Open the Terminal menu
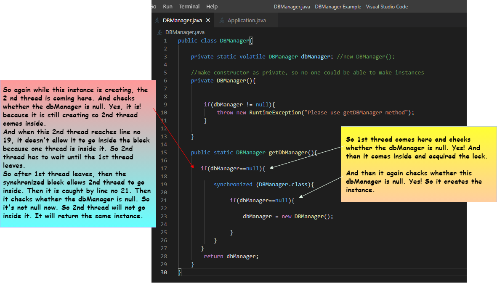 coord(189,6)
